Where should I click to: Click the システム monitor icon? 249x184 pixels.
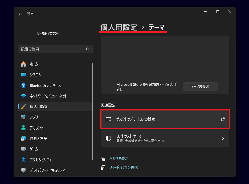pos(23,75)
